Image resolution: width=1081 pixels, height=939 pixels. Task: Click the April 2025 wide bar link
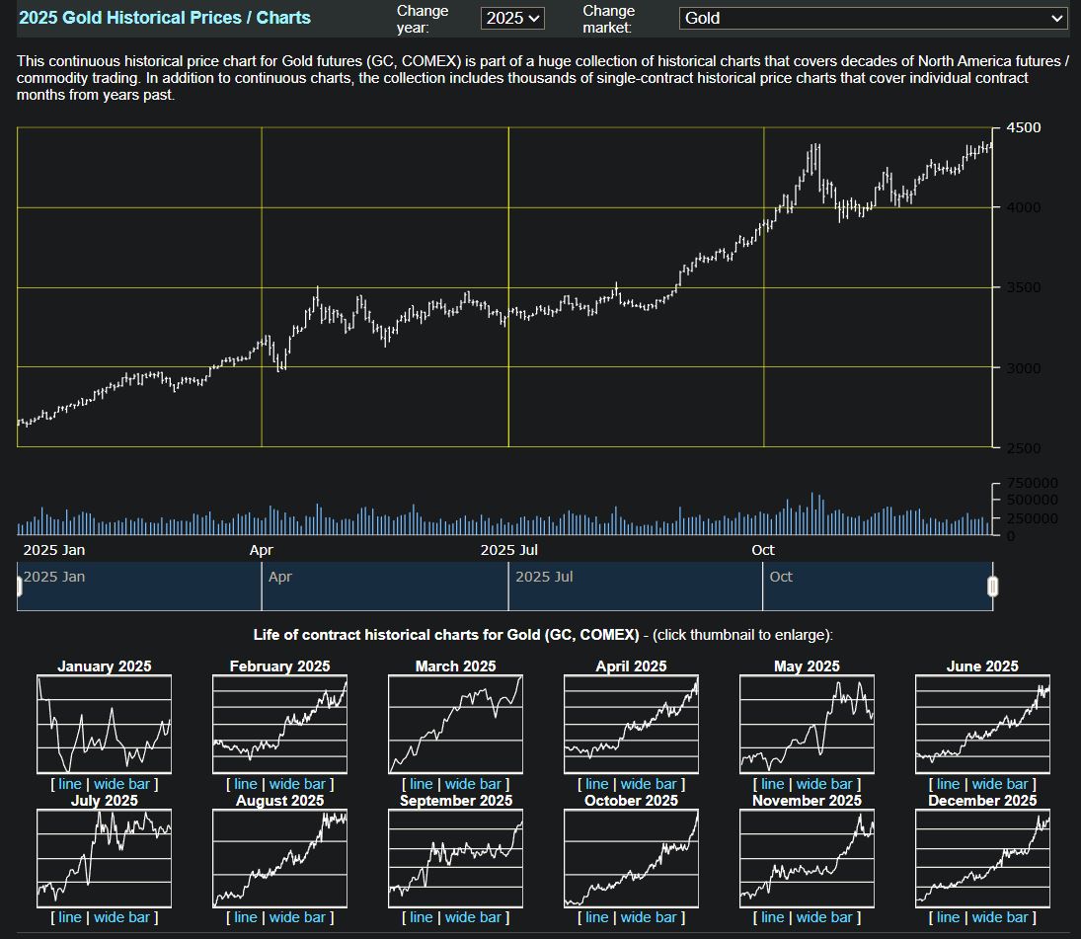click(649, 784)
